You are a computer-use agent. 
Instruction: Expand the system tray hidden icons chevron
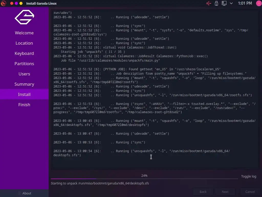(x=231, y=3)
